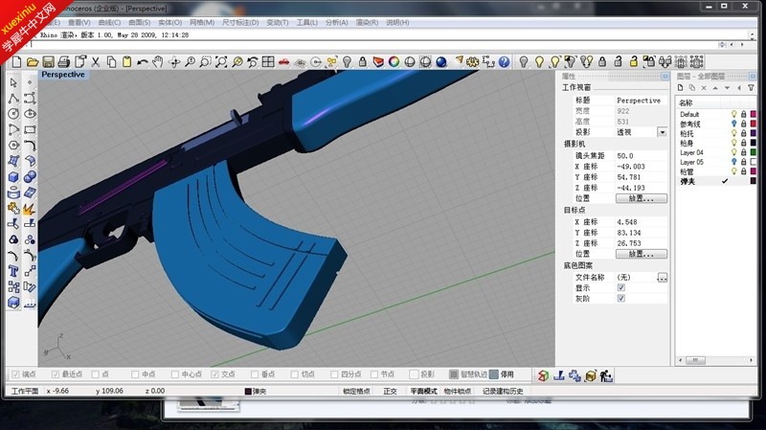This screenshot has width=766, height=430.
Task: Click the move layer up arrow
Action: click(715, 88)
